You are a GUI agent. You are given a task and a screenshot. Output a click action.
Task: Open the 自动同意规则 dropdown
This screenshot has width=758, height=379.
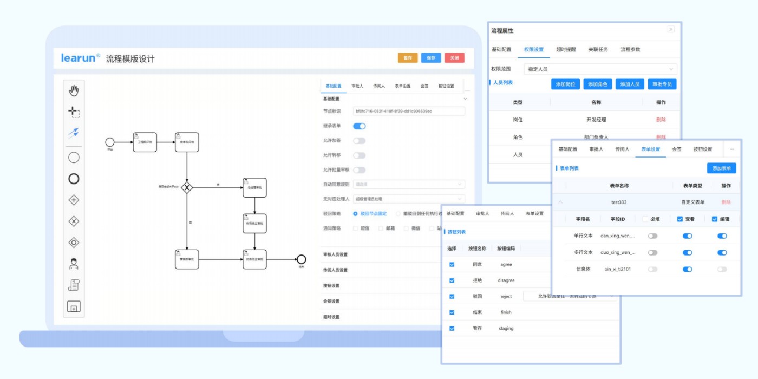(409, 185)
